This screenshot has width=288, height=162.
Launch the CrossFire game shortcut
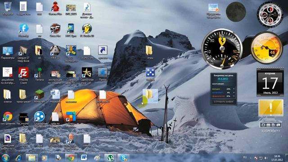tap(55, 30)
